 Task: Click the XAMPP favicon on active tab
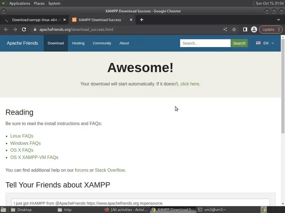[74, 20]
